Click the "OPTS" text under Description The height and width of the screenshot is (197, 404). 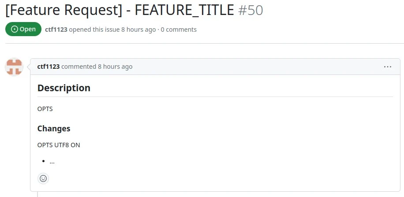click(45, 109)
